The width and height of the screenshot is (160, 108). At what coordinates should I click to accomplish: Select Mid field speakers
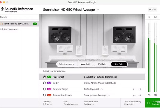point(102,64)
